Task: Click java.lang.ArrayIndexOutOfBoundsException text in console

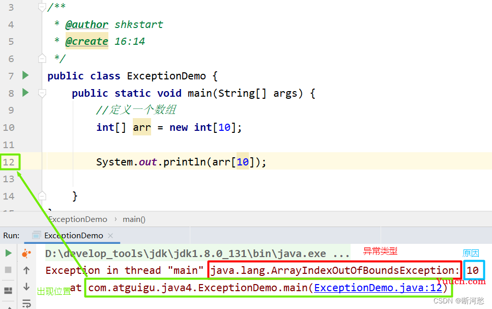Action: click(x=335, y=270)
